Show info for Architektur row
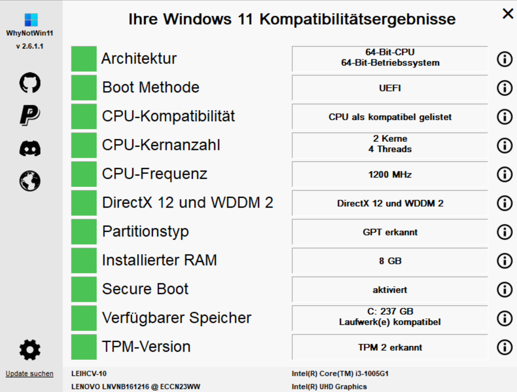 [504, 59]
